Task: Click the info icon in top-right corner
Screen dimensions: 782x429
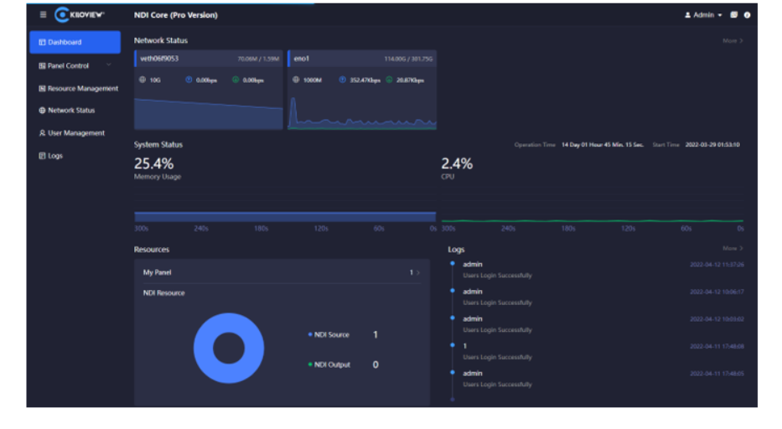Action: pyautogui.click(x=747, y=15)
